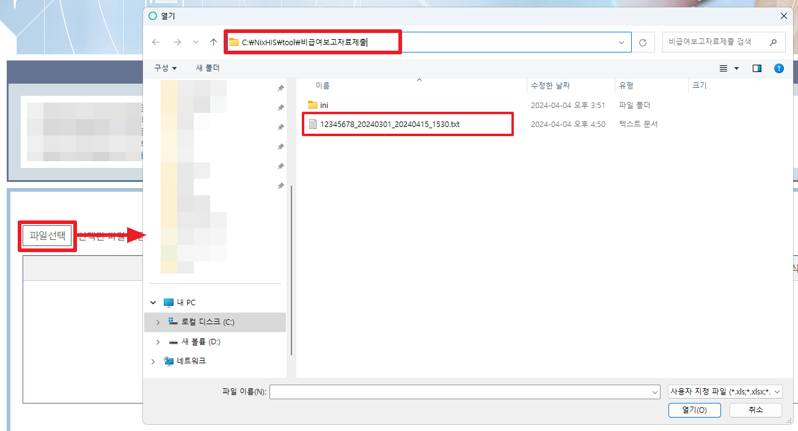
Task: Open recent locations chevron dropdown
Action: 196,42
